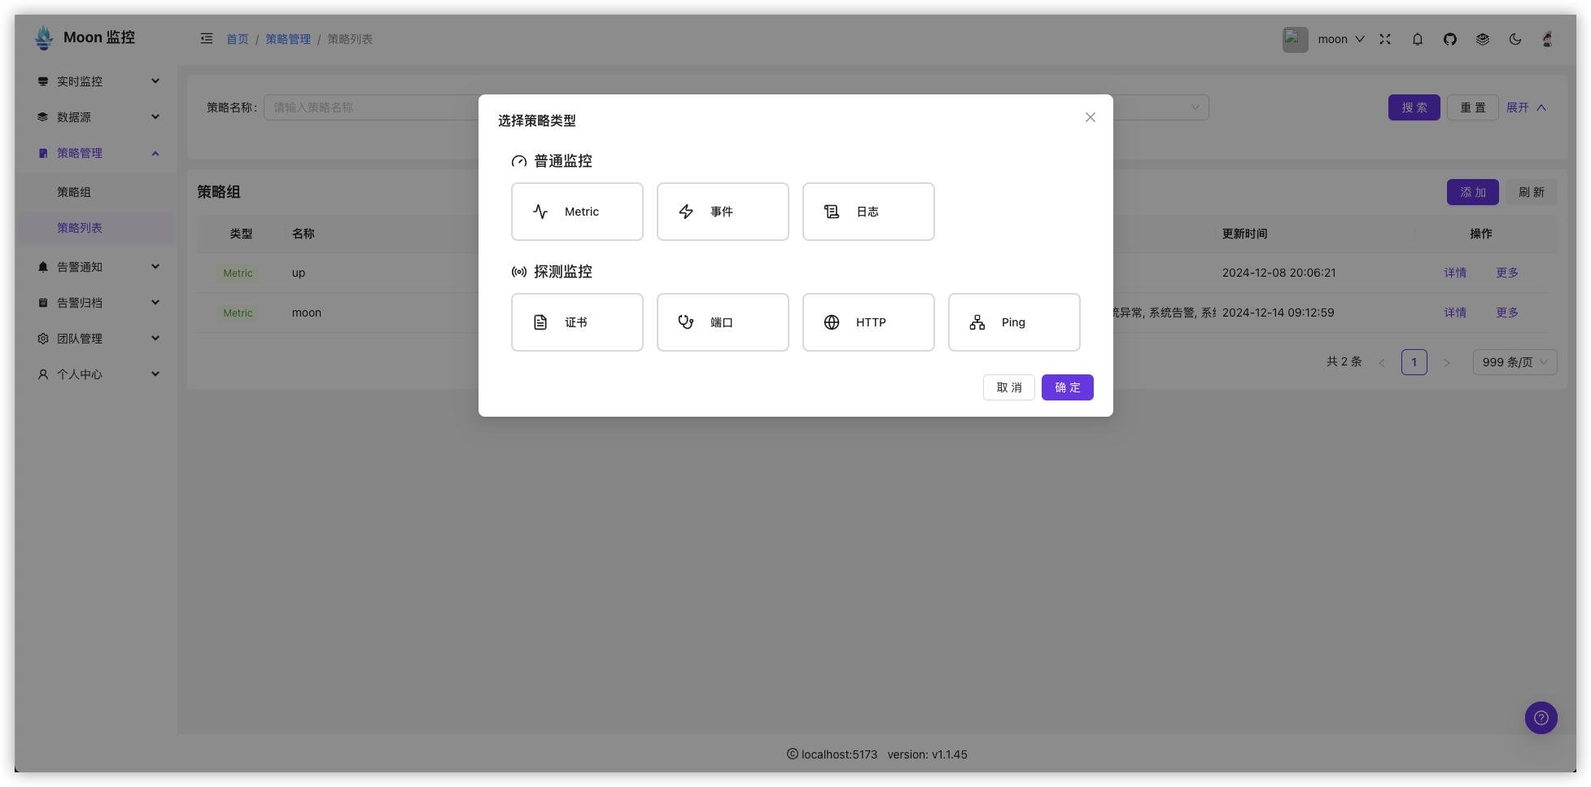The height and width of the screenshot is (787, 1591).
Task: Click the 更新时间 column header
Action: click(x=1245, y=234)
